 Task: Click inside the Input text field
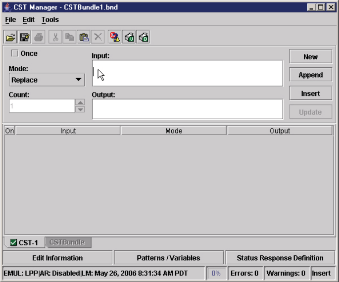point(188,73)
